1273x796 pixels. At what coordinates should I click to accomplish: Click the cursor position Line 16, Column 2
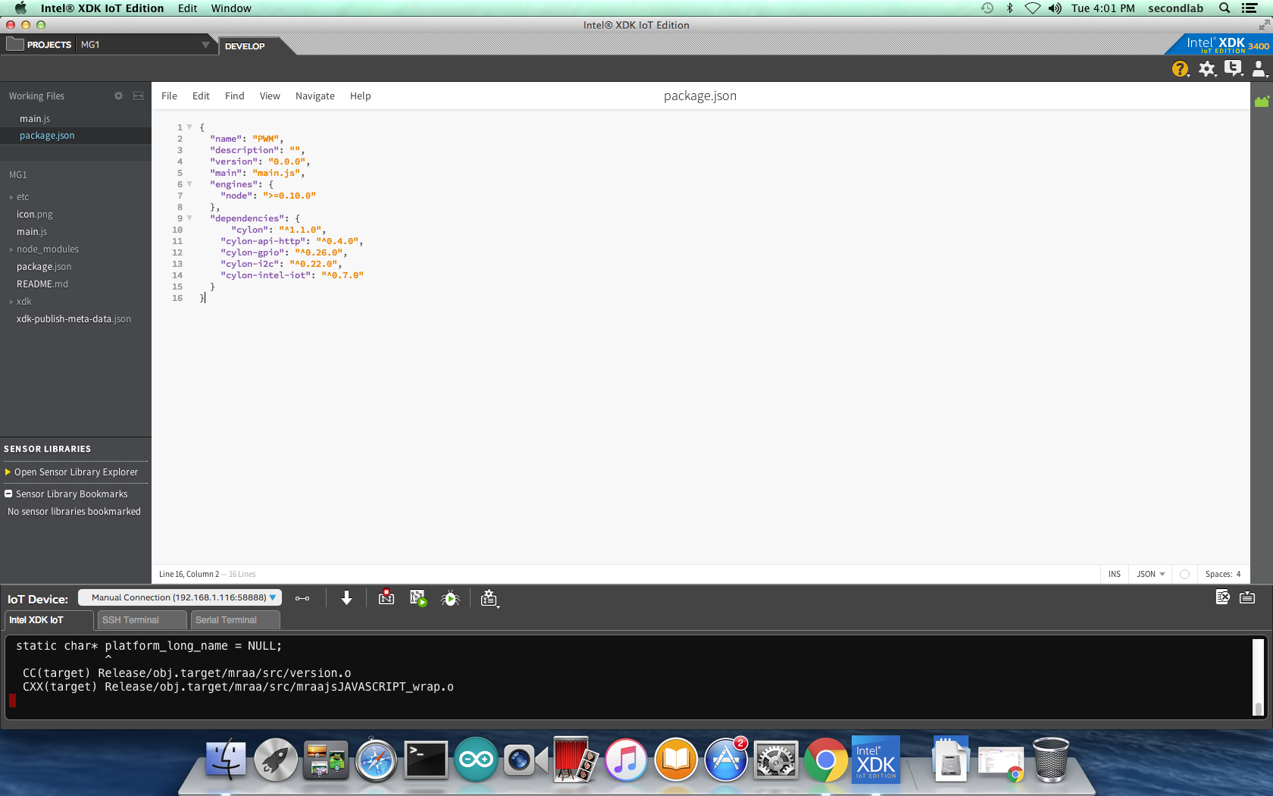click(x=189, y=575)
